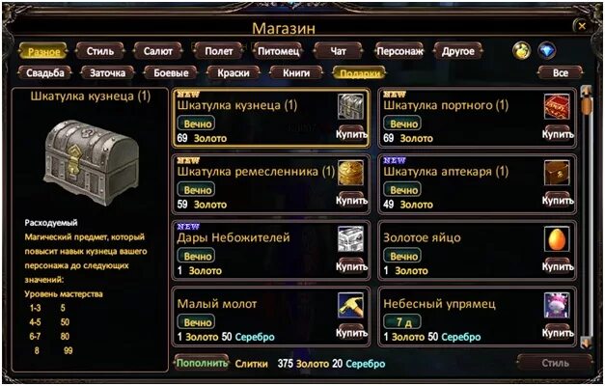The width and height of the screenshot is (605, 386).
Task: Click the Золотое яйцо egg icon
Action: coord(557,239)
